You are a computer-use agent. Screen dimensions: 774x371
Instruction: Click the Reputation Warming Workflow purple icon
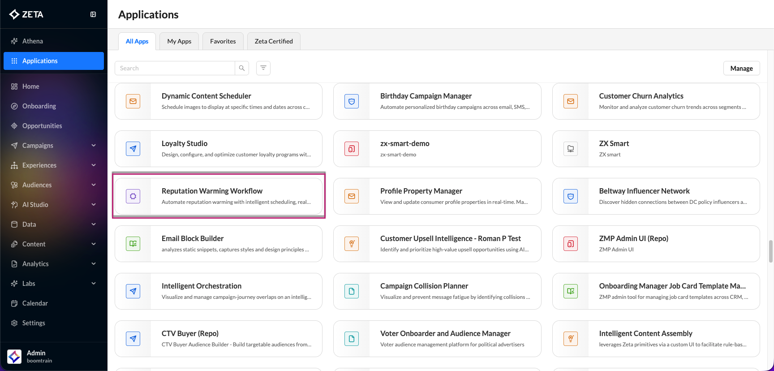pyautogui.click(x=133, y=196)
